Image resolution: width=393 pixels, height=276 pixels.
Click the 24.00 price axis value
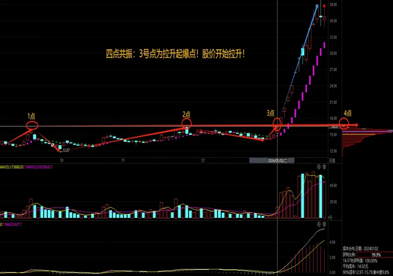coord(333,86)
